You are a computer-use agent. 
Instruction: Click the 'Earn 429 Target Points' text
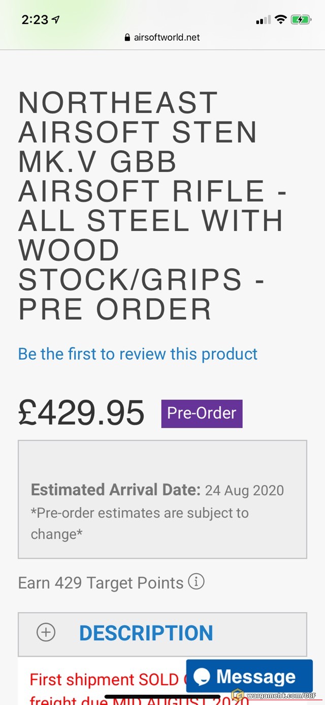[x=101, y=582]
